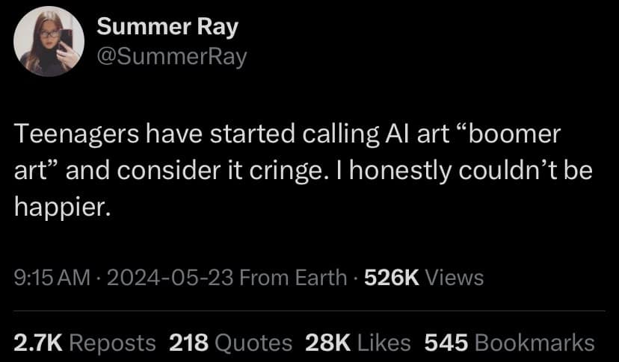
Task: Show who Likes this post
Action: (383, 343)
